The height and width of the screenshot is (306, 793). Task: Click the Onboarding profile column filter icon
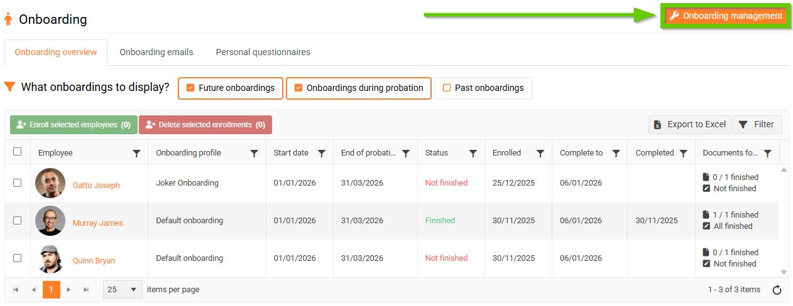point(254,153)
